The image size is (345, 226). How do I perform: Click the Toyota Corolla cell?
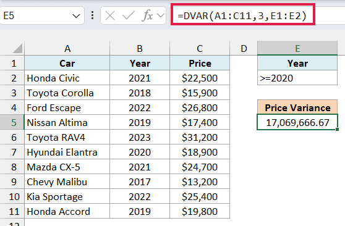(x=67, y=93)
